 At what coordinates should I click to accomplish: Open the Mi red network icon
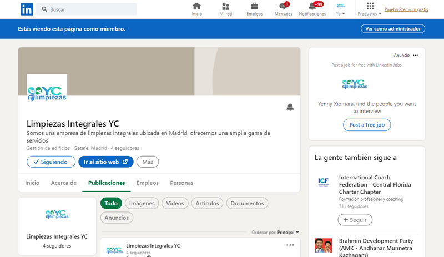pyautogui.click(x=226, y=9)
